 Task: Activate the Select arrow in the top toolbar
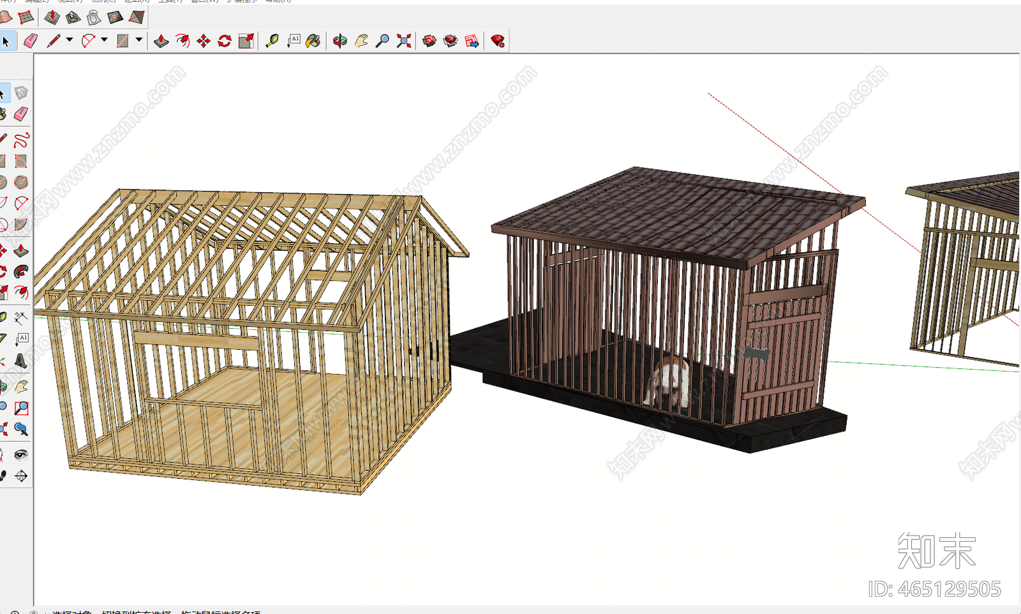(6, 41)
